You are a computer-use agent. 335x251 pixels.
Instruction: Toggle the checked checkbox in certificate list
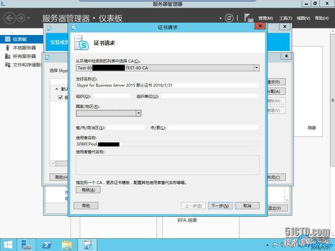coord(60,98)
